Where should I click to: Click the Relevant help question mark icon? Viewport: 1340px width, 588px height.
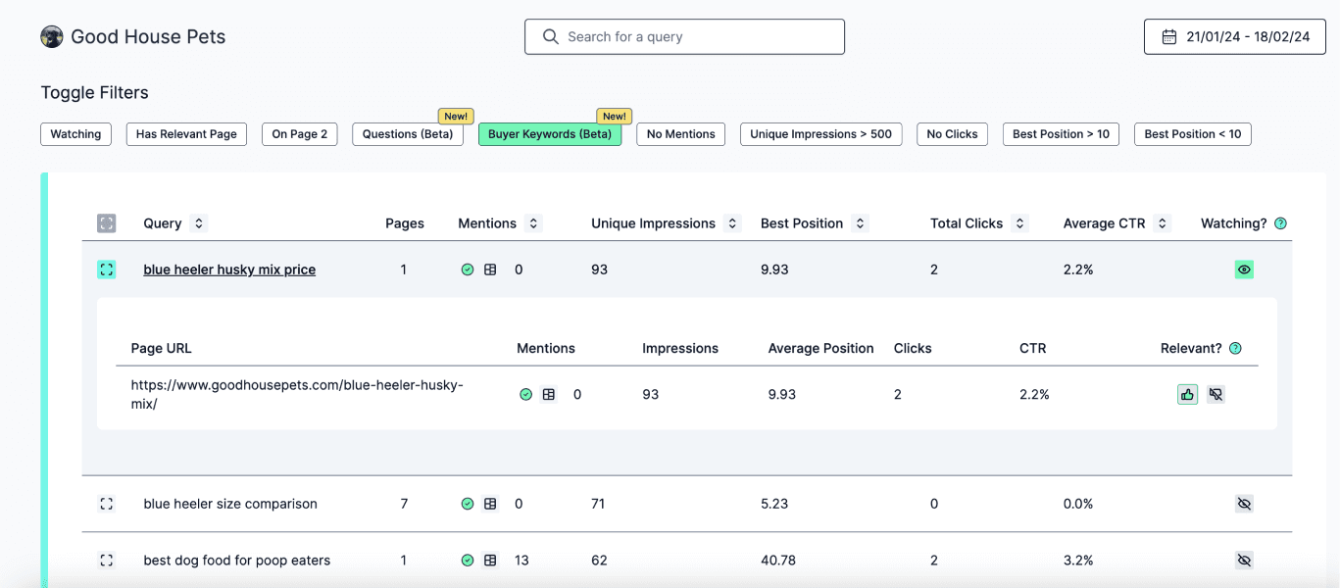[1235, 348]
